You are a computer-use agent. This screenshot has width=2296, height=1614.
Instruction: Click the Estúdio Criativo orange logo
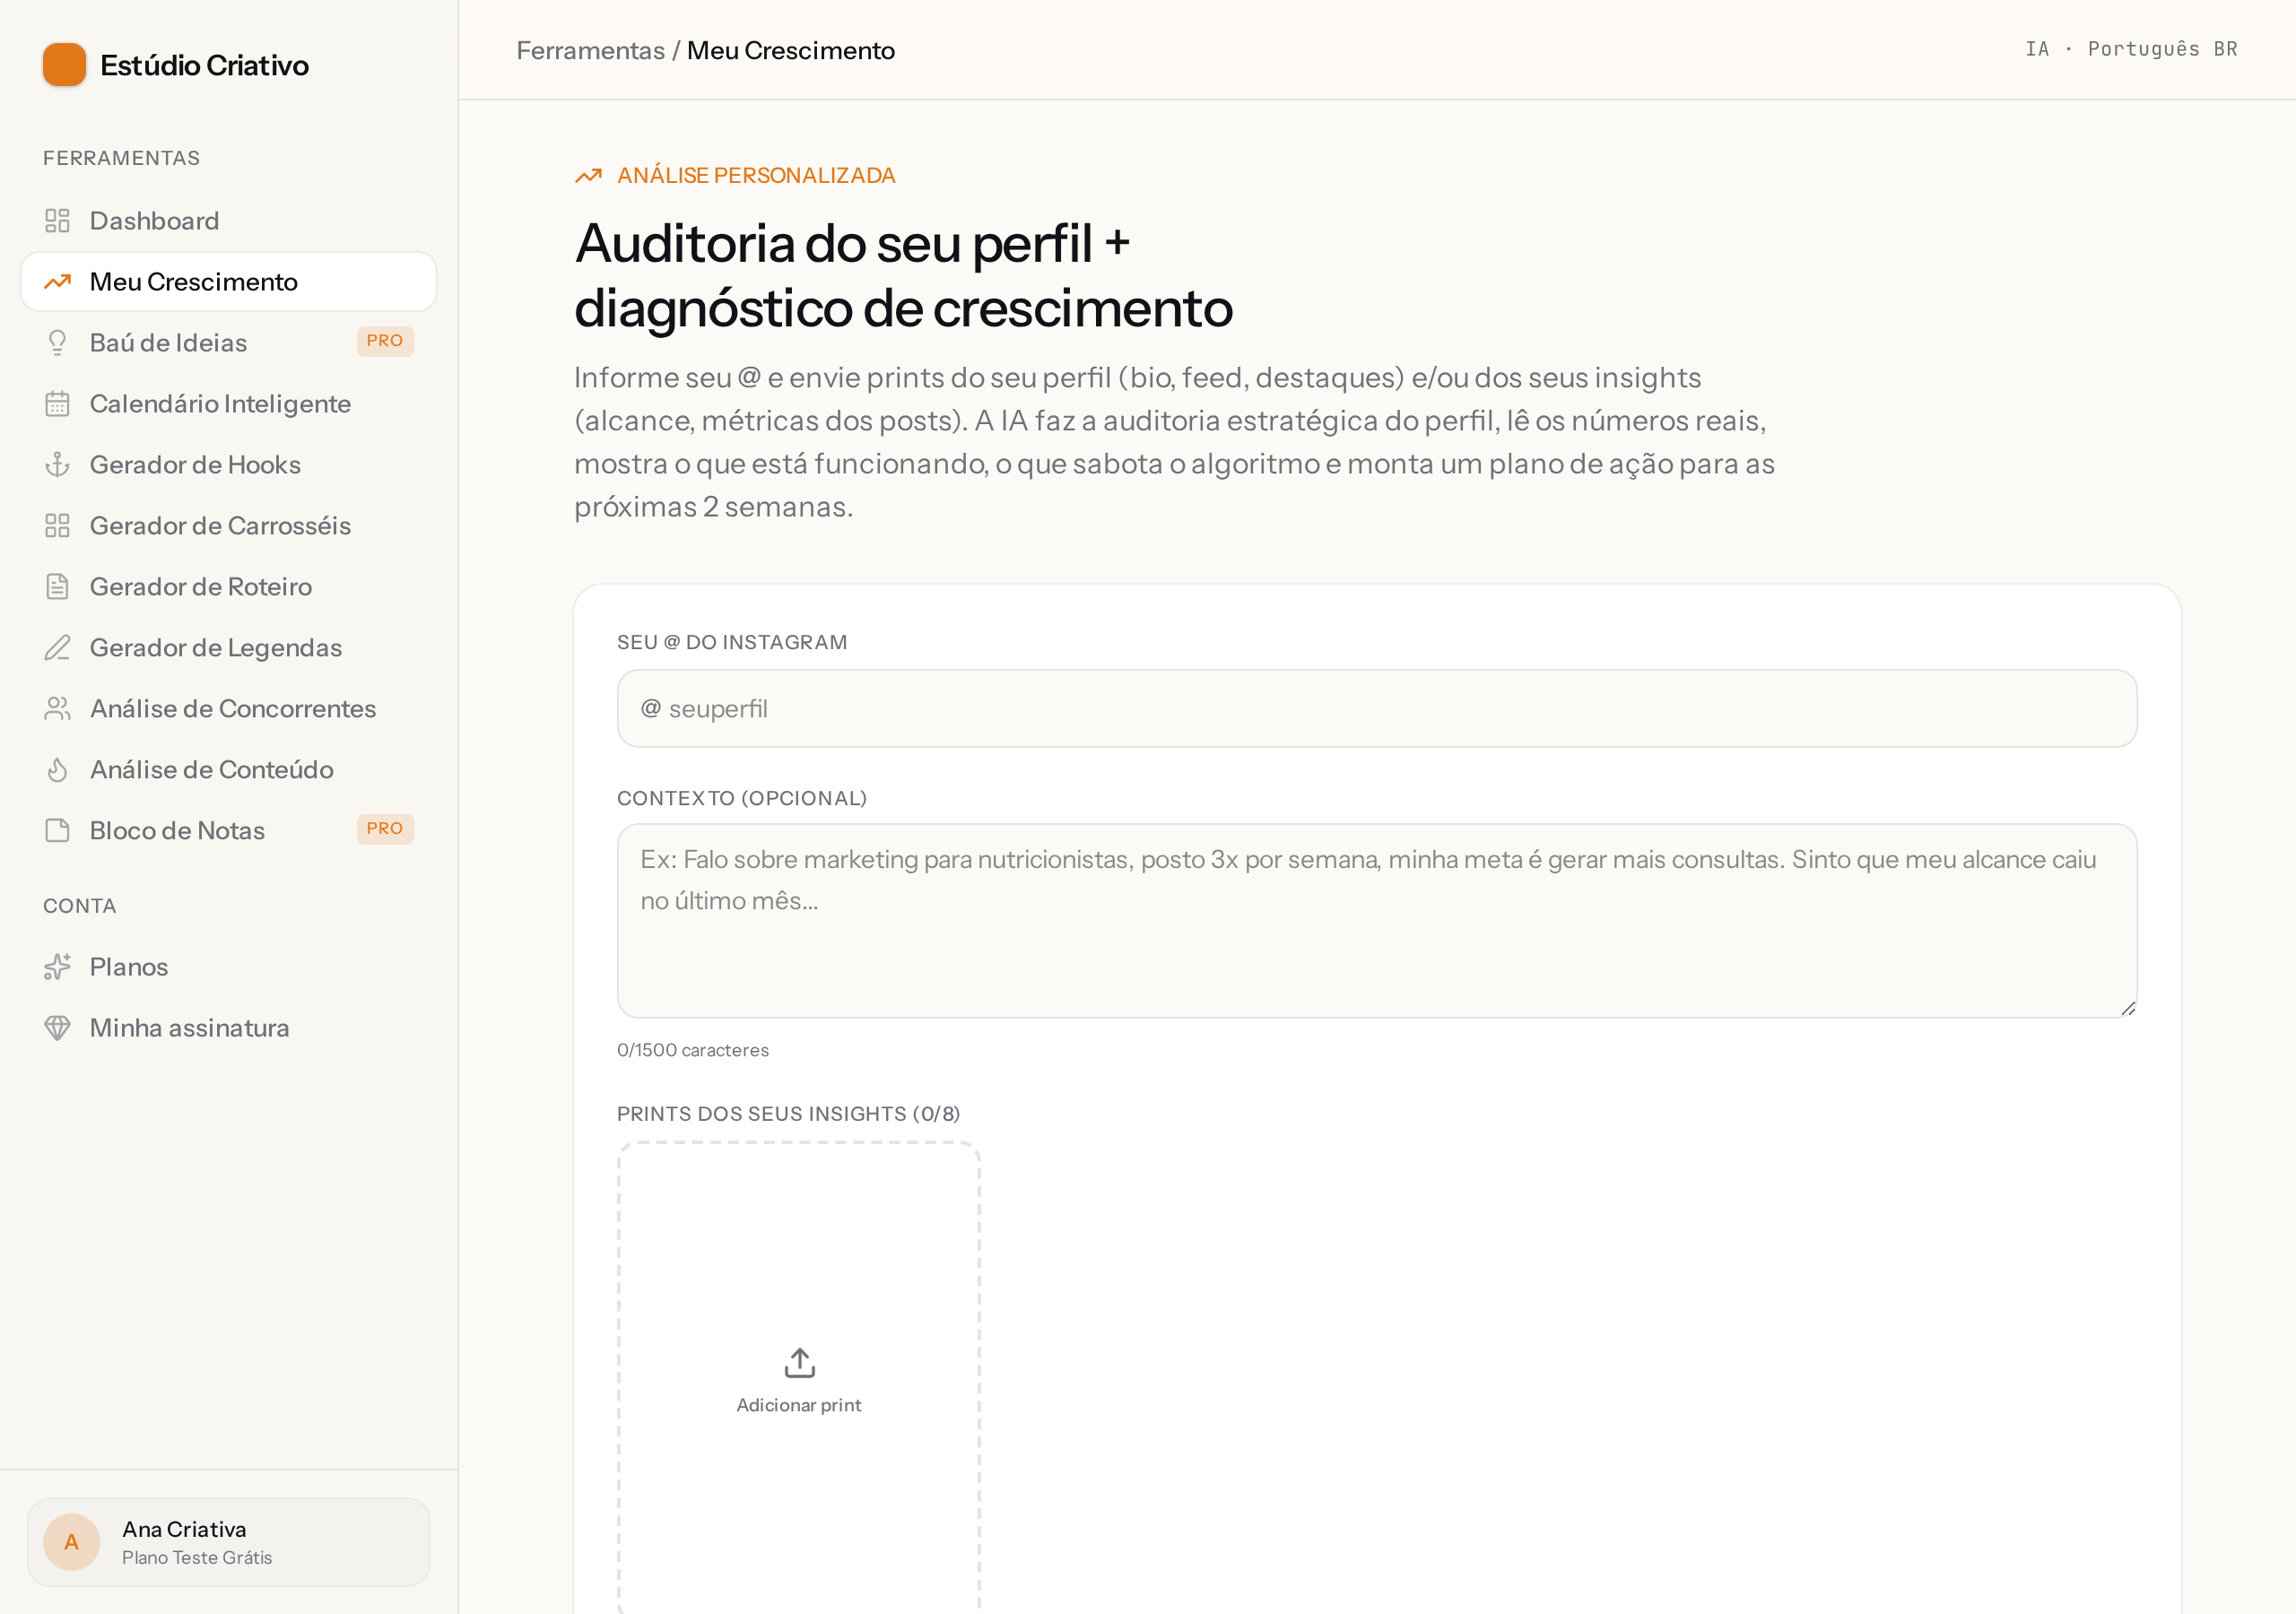coord(64,65)
